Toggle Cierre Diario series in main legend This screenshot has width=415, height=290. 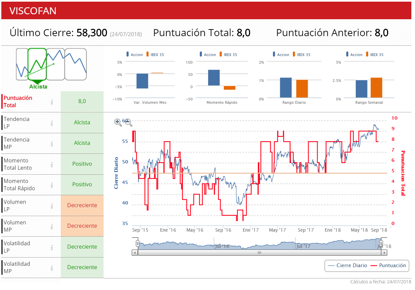347,265
